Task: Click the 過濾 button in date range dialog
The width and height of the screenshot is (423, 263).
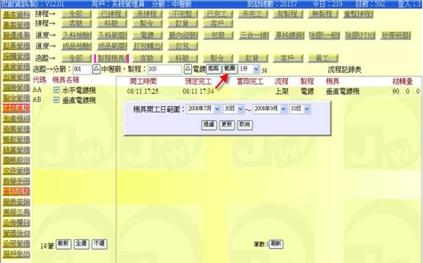Action: pos(209,125)
